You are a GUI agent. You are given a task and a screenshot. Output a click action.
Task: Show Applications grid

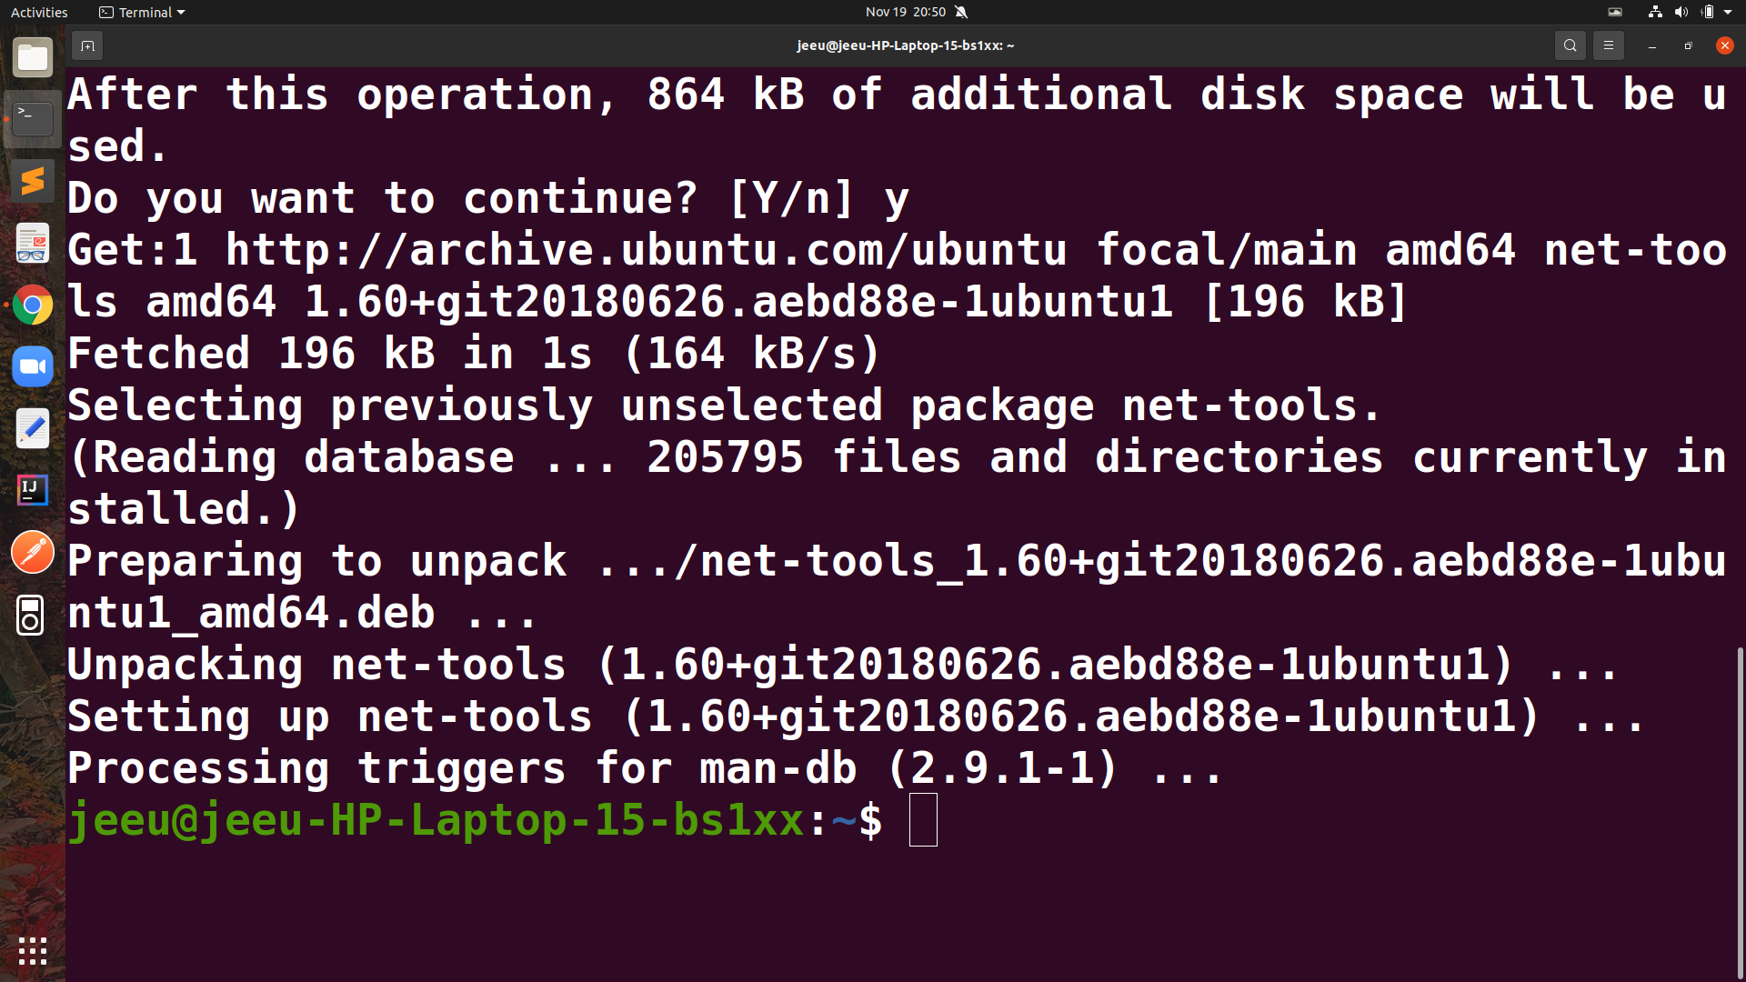(x=33, y=951)
